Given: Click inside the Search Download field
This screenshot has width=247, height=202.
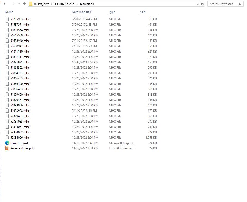Looking at the screenshot, I should tap(221, 4).
